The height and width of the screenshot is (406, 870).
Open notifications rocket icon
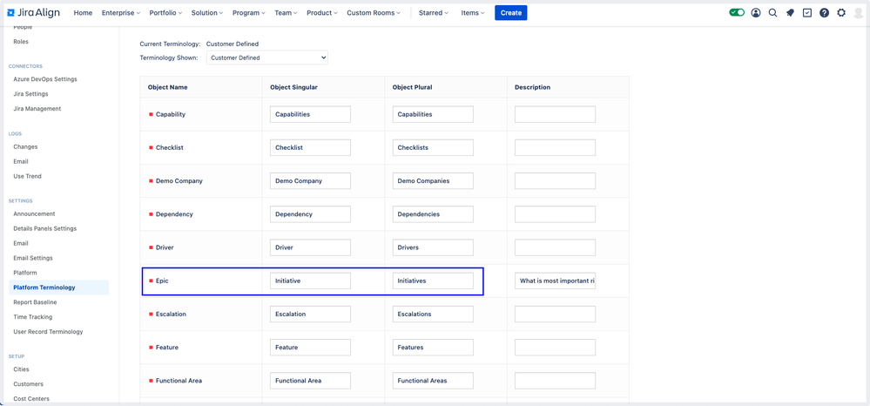point(790,13)
